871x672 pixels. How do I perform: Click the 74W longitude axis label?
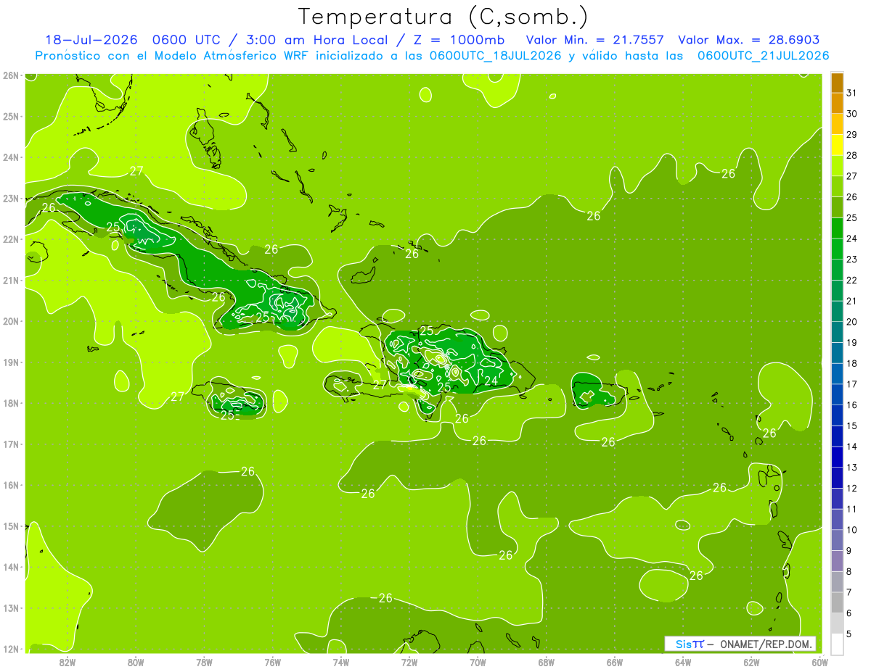tap(340, 662)
